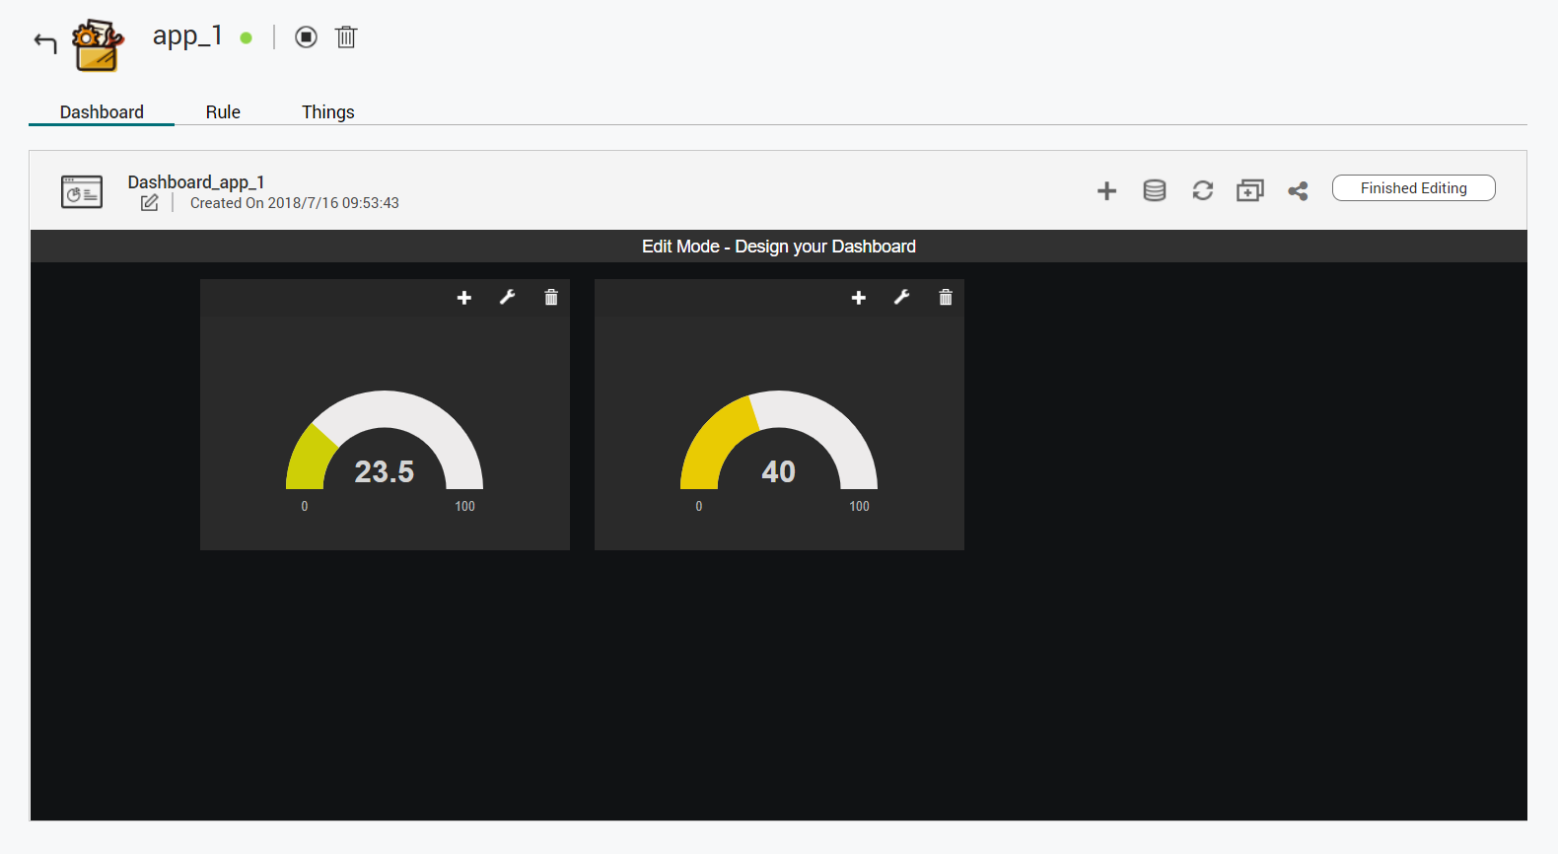1558x854 pixels.
Task: Click the back arrow icon
Action: pos(45,42)
